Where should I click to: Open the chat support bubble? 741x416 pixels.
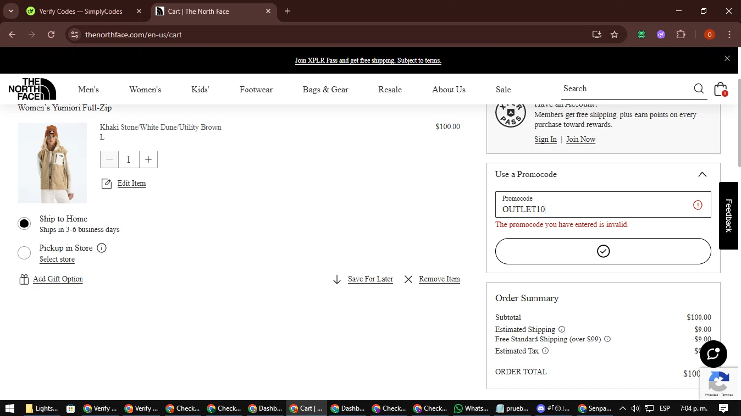point(713,354)
